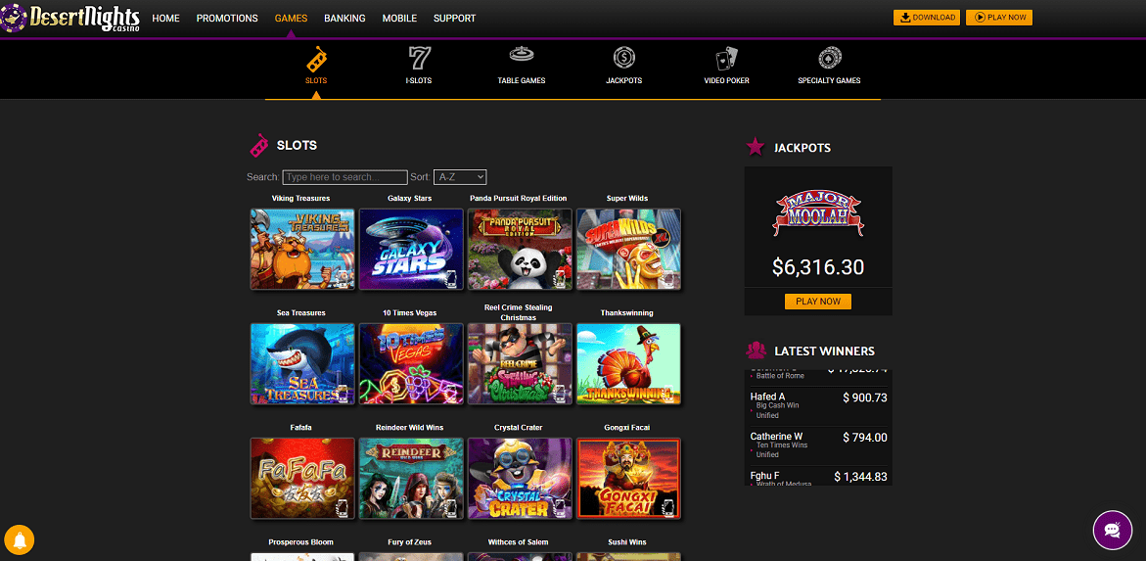The image size is (1146, 561).
Task: Open the Promotions menu item
Action: [x=227, y=19]
